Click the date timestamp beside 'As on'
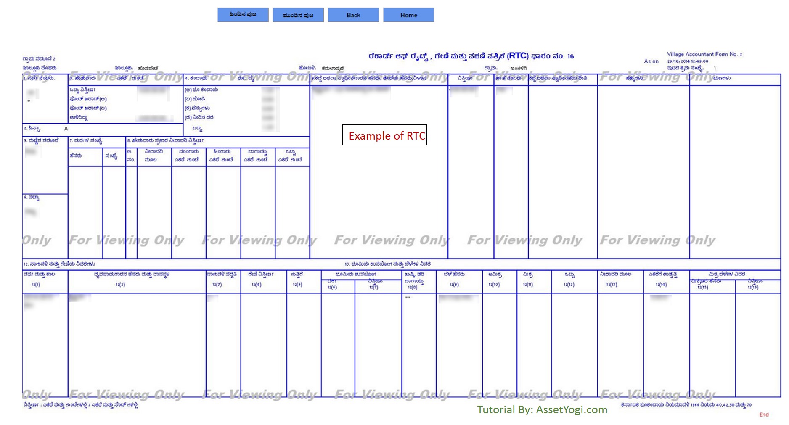The height and width of the screenshot is (425, 789). [687, 61]
